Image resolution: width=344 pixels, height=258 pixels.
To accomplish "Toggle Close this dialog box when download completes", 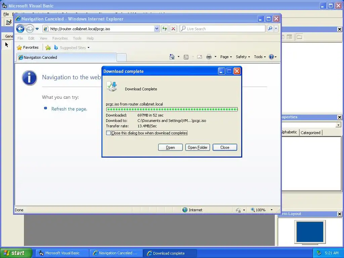I will [x=109, y=133].
